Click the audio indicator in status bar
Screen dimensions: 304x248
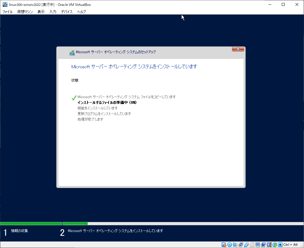click(x=235, y=245)
